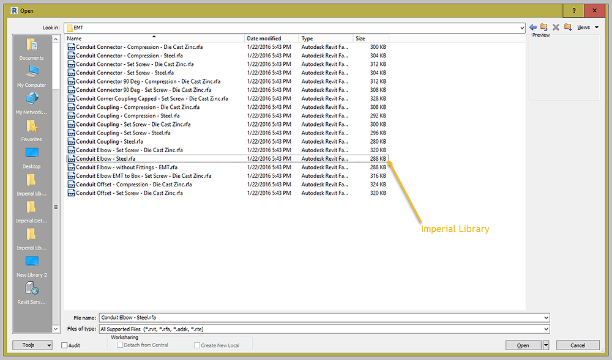This screenshot has height=360, width=612.
Task: Open the Tools dropdown button
Action: click(x=32, y=345)
